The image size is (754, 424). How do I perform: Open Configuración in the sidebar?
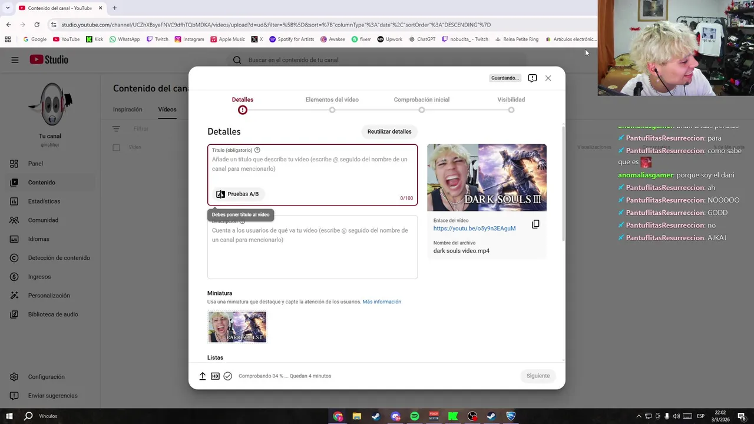(x=47, y=377)
